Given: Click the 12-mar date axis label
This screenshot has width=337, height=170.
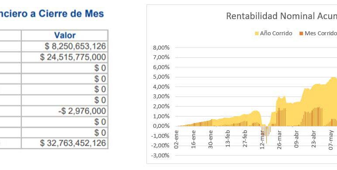Looking at the screenshot, I should (x=262, y=139).
